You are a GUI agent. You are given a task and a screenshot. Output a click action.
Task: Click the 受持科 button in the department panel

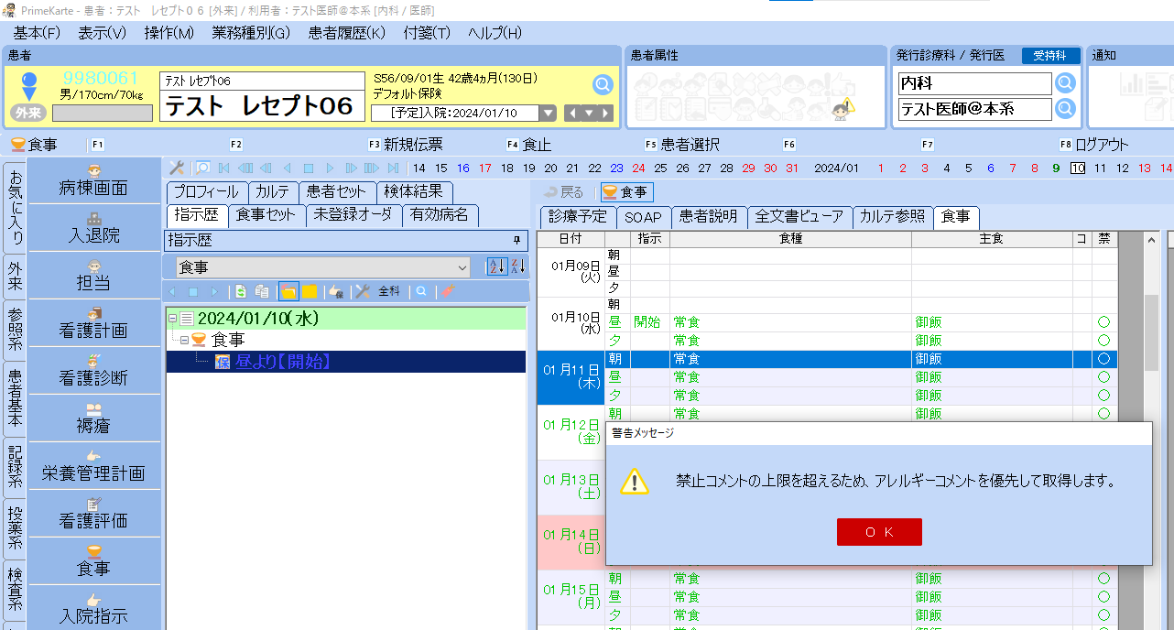coord(1049,56)
